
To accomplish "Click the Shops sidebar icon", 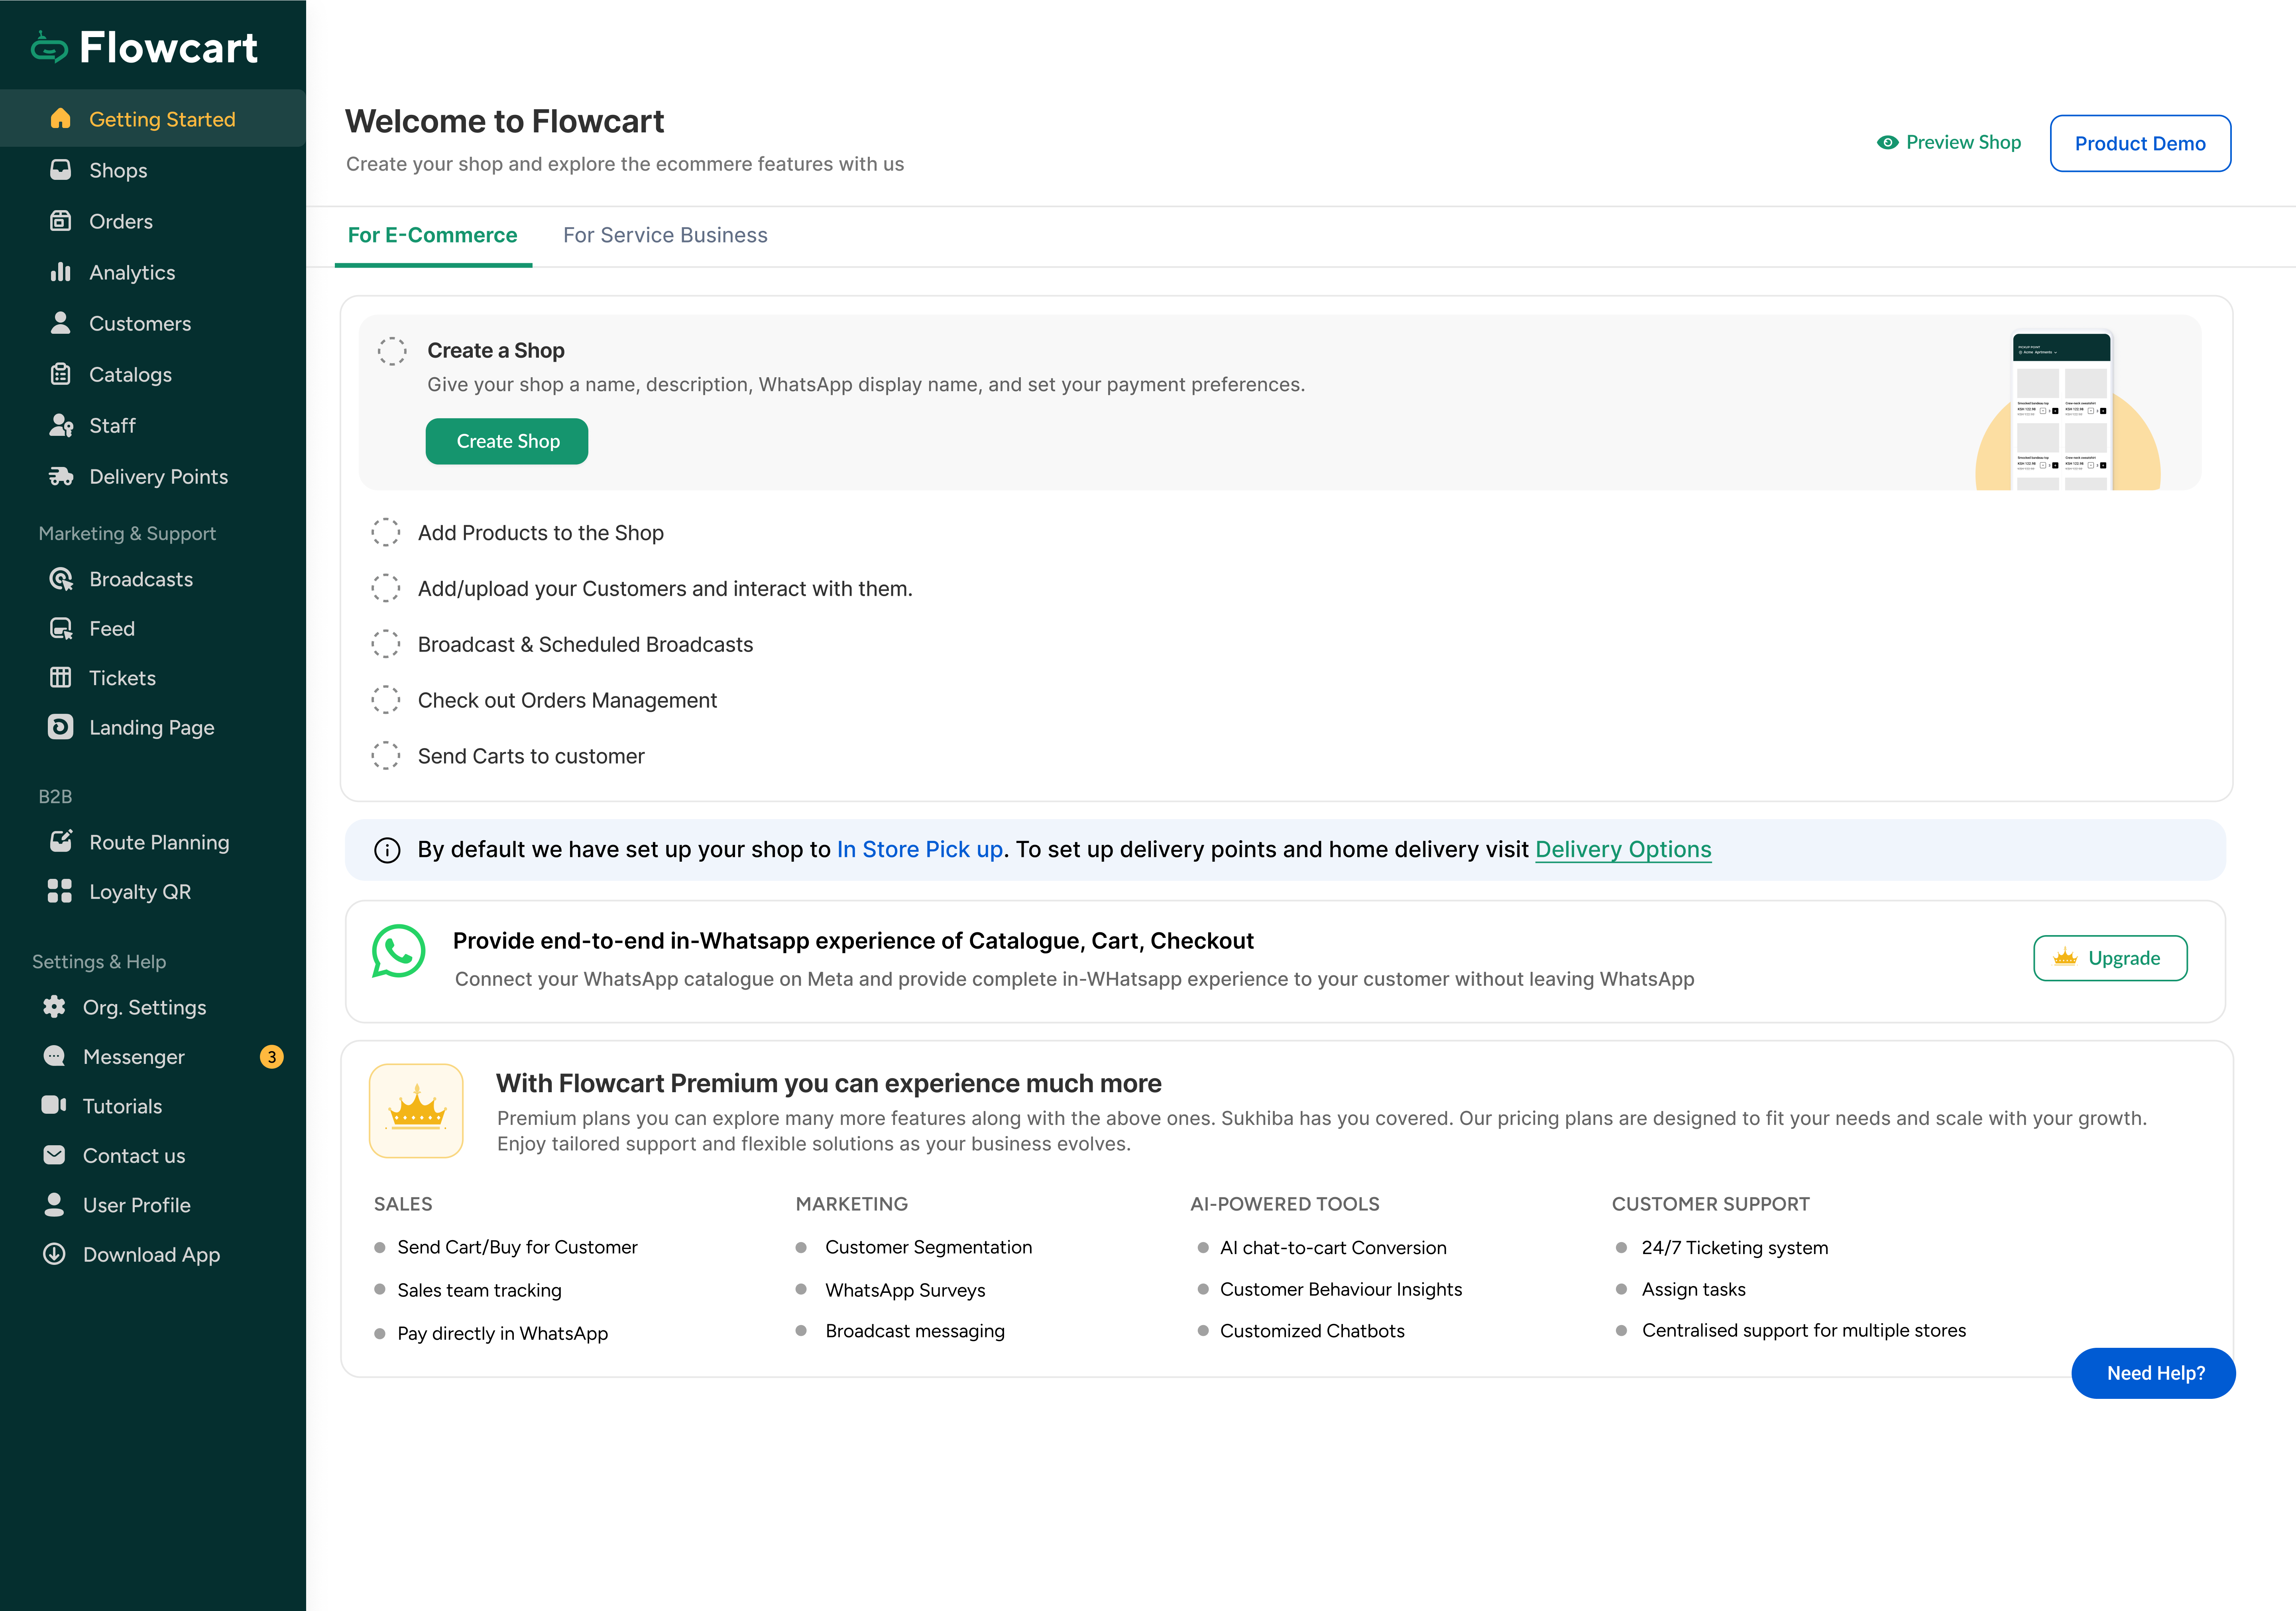I will tap(60, 170).
